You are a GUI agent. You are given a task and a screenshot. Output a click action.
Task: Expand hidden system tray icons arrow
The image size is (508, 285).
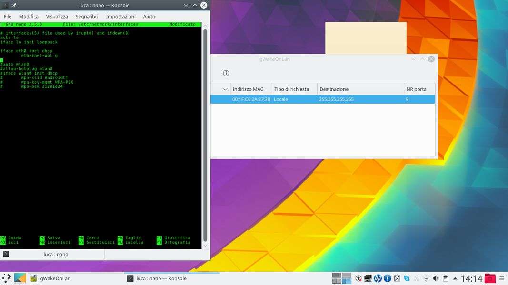pos(455,278)
